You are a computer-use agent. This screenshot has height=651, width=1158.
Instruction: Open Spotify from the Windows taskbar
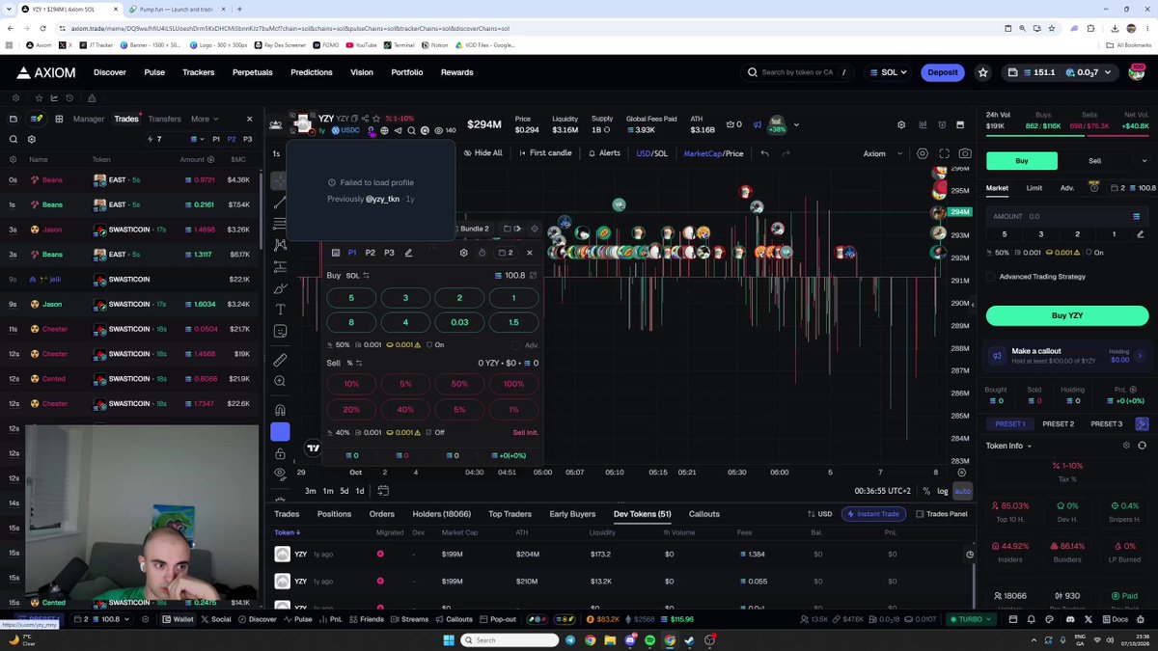coord(649,639)
